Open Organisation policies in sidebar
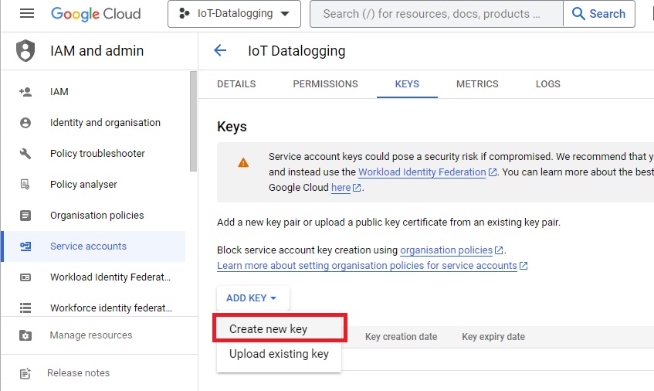Screen dimensions: 654x391 (x=93, y=216)
